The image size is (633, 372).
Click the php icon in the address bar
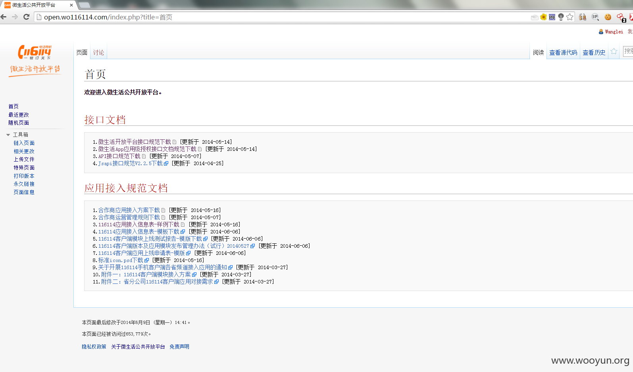pyautogui.click(x=552, y=17)
